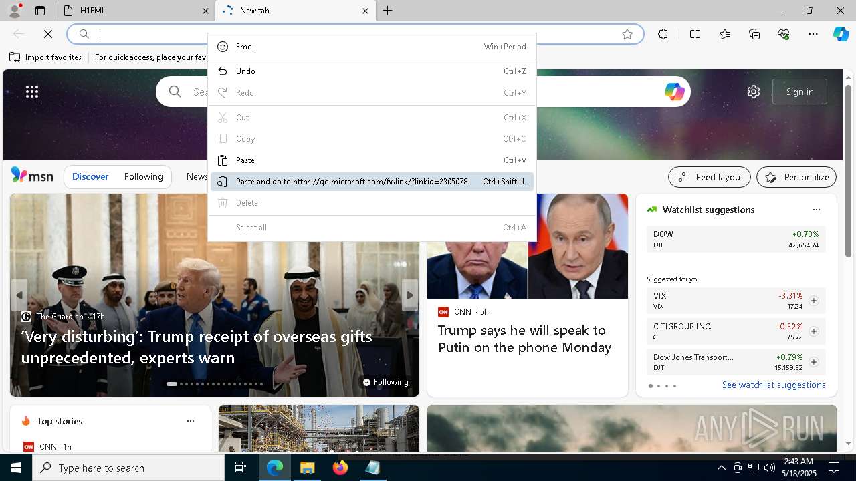856x481 pixels.
Task: Switch to the Discover feed tab
Action: [x=90, y=176]
